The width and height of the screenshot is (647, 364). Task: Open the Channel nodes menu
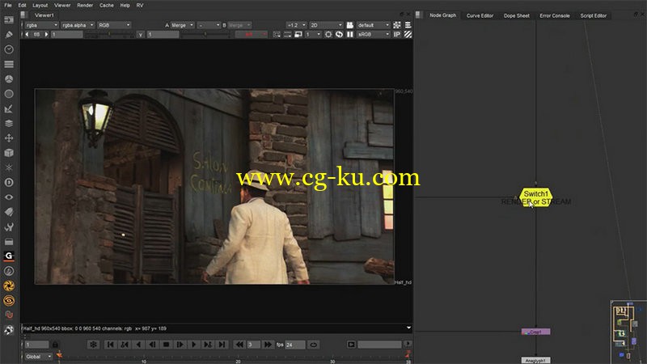click(9, 65)
